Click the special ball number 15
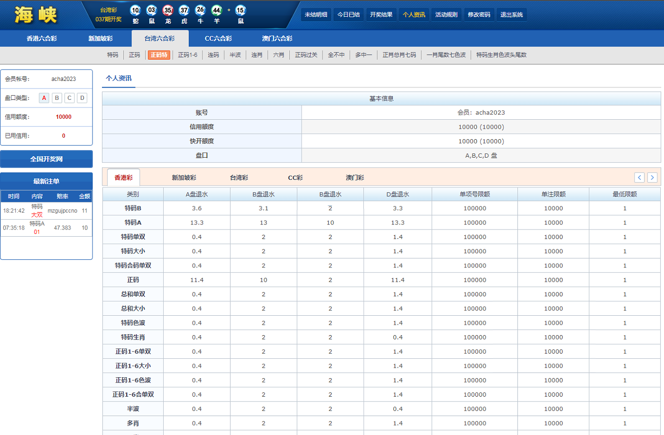 click(x=240, y=10)
